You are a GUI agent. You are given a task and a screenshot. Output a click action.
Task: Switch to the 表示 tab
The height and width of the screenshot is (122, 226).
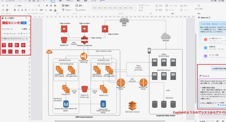[x=78, y=1]
